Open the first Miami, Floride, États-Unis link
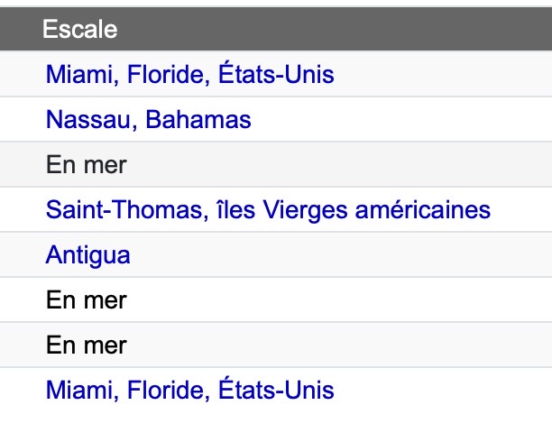 pos(190,74)
